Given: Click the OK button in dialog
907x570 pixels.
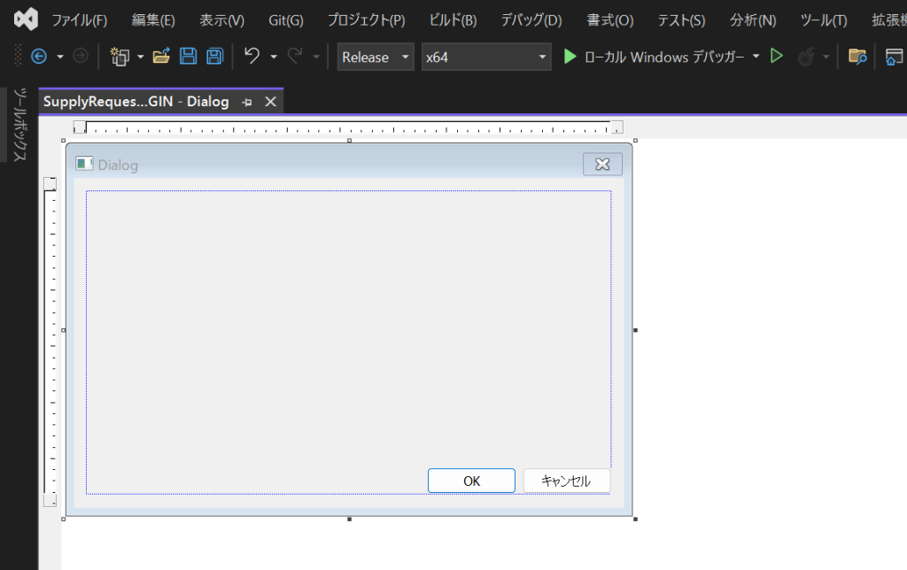Looking at the screenshot, I should click(x=471, y=481).
